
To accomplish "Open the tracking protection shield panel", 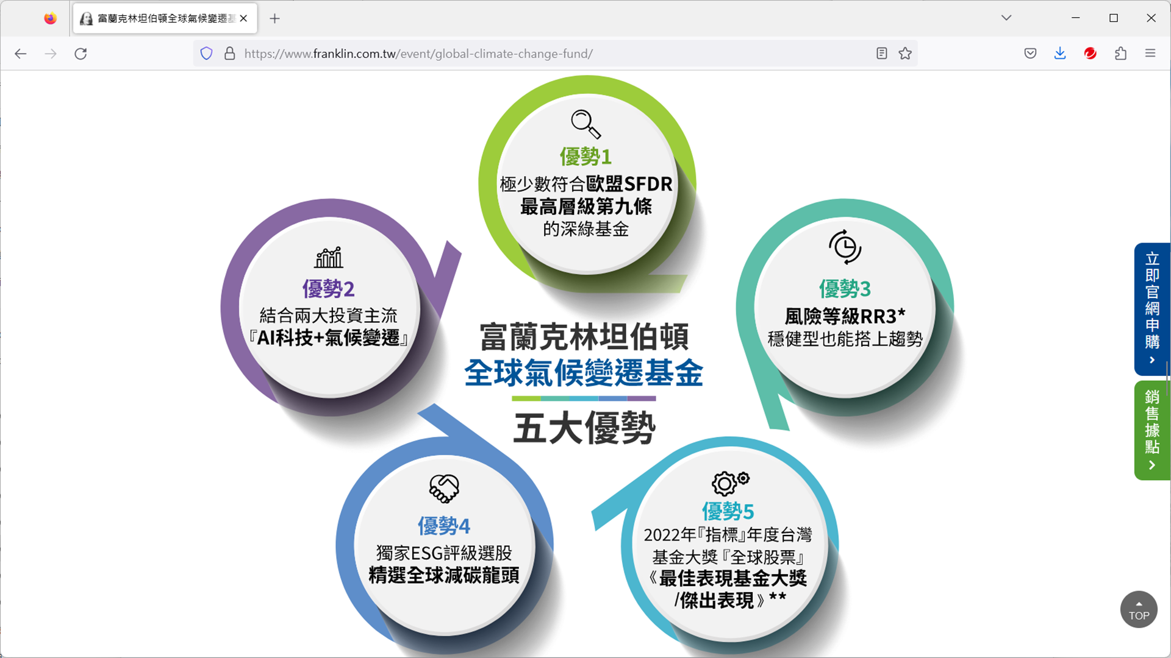I will [206, 54].
